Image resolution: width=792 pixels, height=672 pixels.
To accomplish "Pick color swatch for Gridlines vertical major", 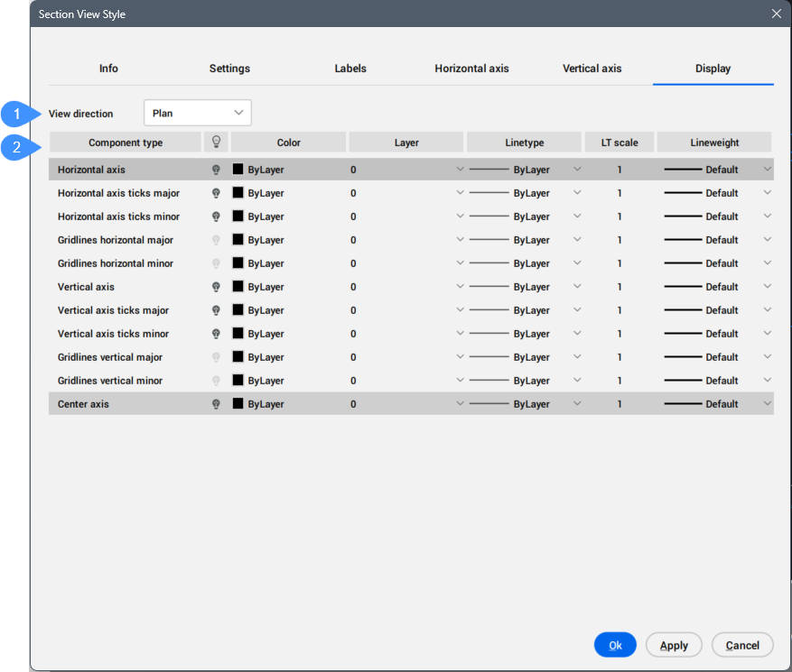I will [238, 357].
